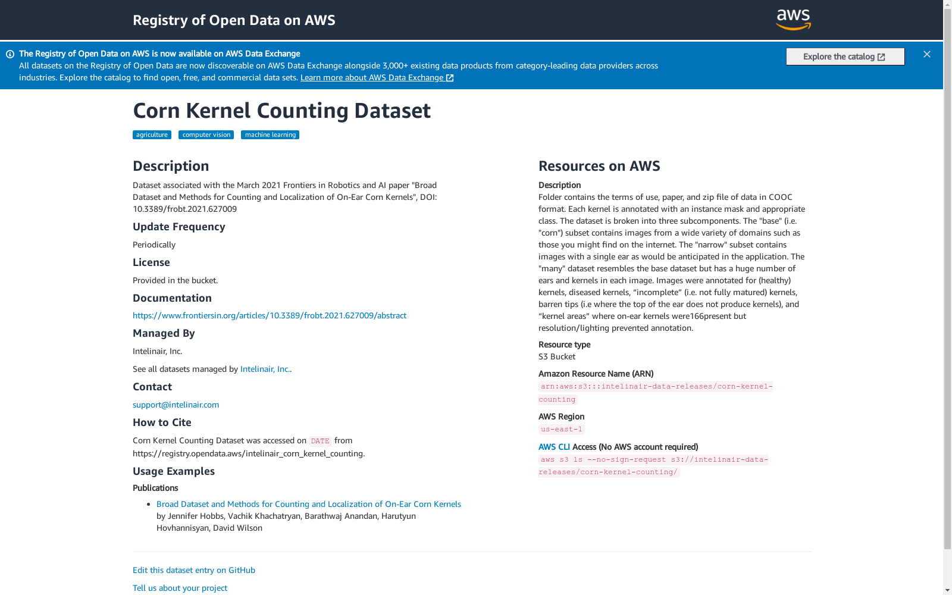The height and width of the screenshot is (595, 952).
Task: Click the Amazon Resource Name (ARN) label
Action: click(596, 374)
